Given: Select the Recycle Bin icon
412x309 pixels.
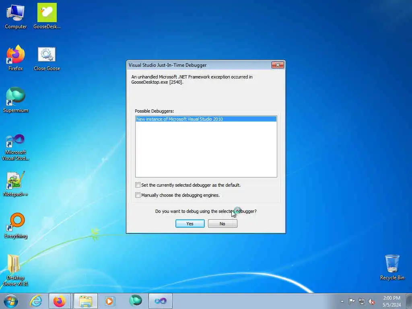Looking at the screenshot, I should 392,267.
